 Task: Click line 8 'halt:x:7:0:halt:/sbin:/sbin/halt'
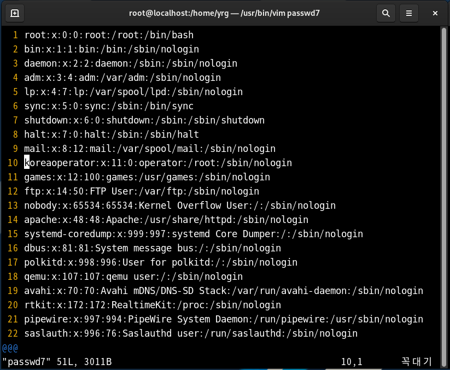[x=112, y=134]
